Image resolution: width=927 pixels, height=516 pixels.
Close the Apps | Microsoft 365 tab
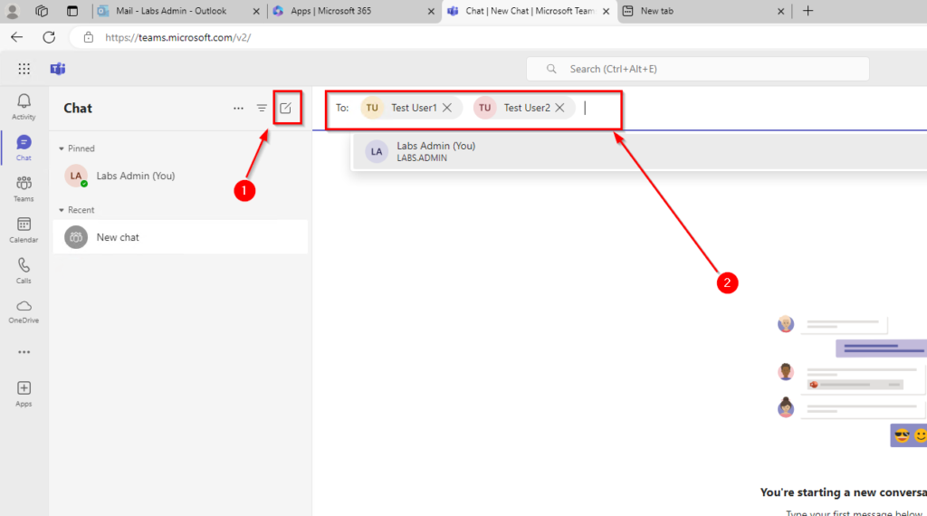click(431, 11)
